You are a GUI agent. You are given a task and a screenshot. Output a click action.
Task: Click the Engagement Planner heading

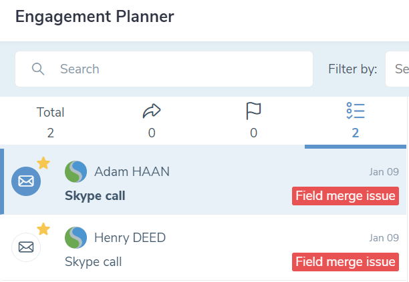click(95, 17)
